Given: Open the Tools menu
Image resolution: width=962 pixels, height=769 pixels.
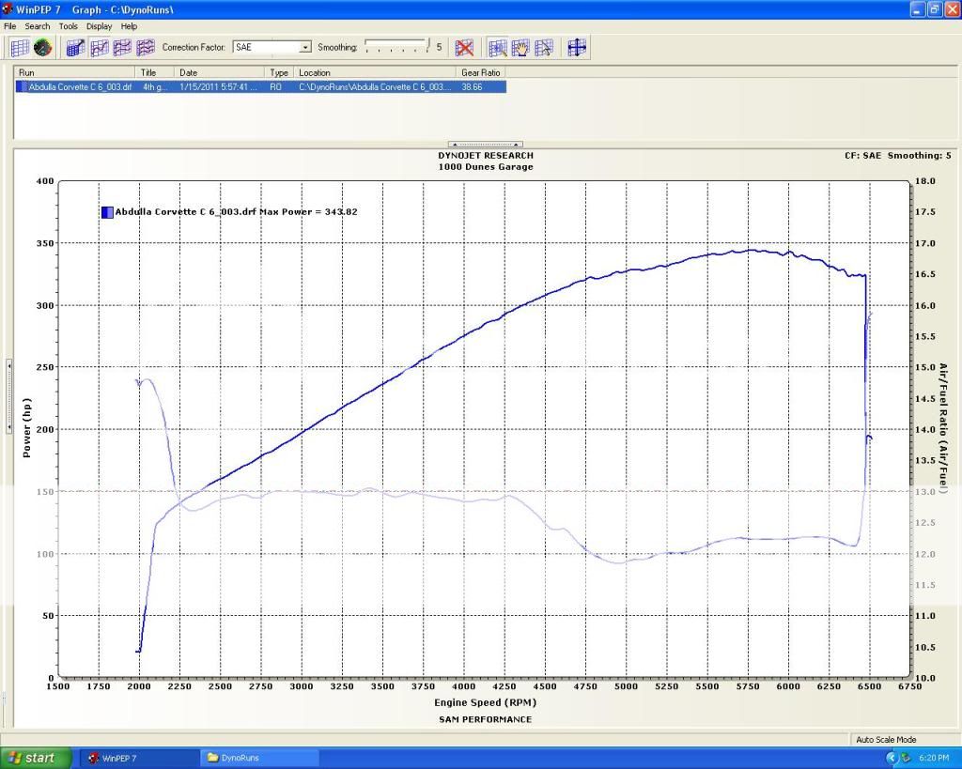Looking at the screenshot, I should click(67, 25).
